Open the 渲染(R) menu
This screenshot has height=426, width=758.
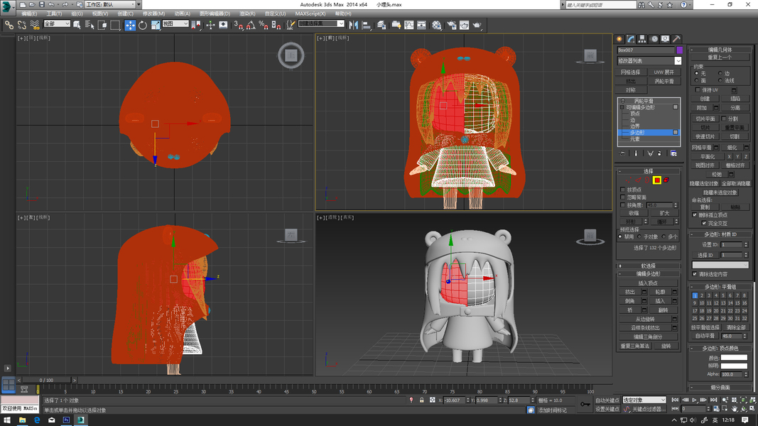[x=247, y=13]
